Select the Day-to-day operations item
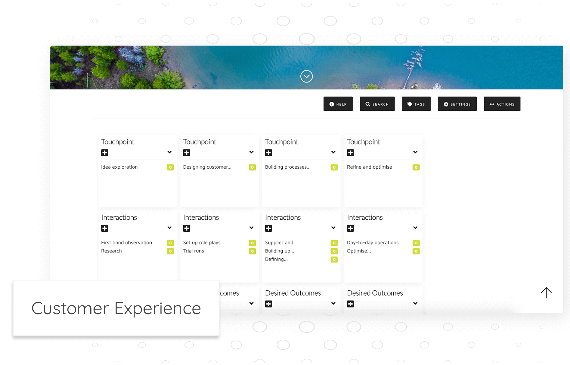 click(372, 243)
